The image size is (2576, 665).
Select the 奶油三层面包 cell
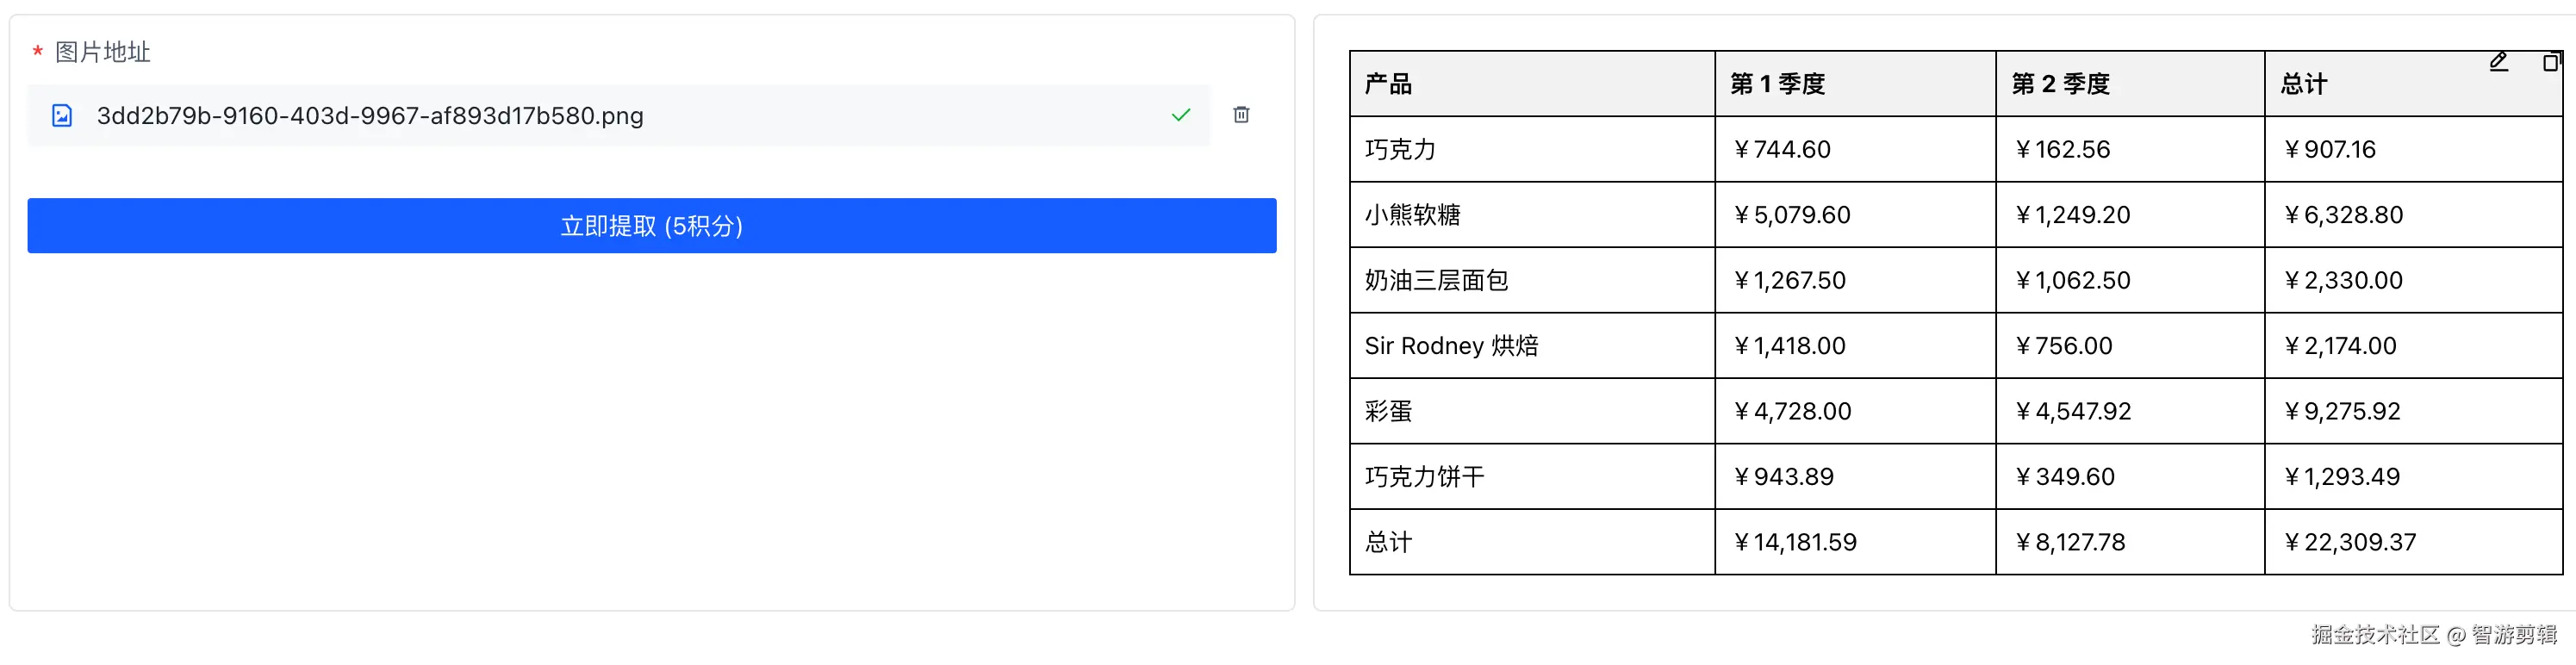(x=1436, y=281)
